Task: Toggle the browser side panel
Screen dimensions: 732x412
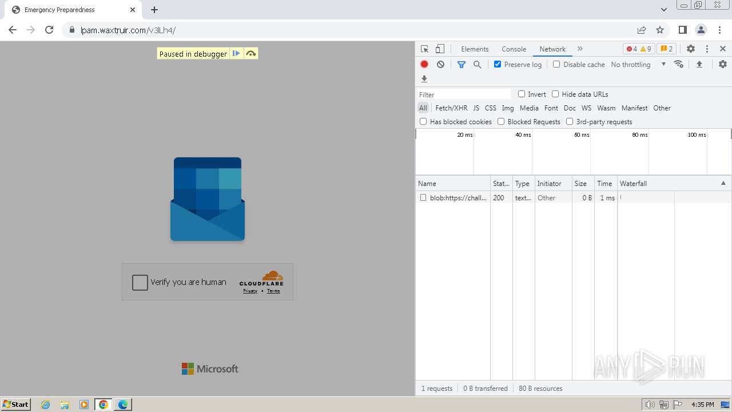Action: click(x=682, y=30)
